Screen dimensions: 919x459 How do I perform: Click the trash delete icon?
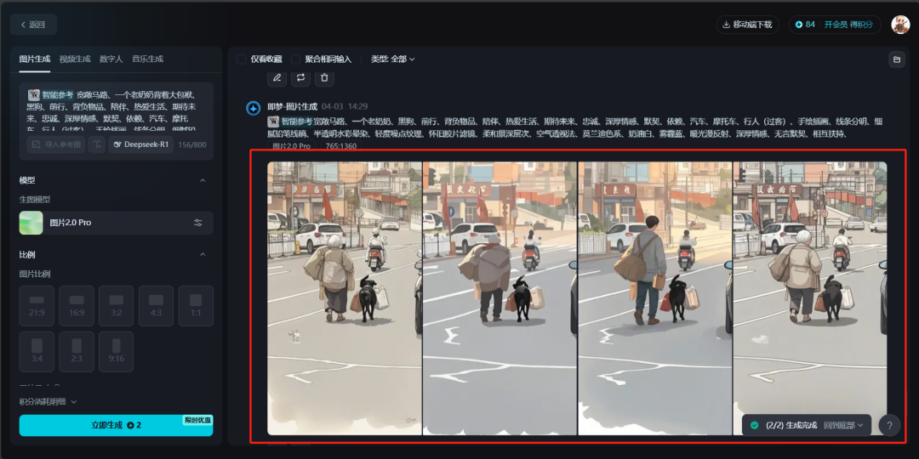point(324,77)
